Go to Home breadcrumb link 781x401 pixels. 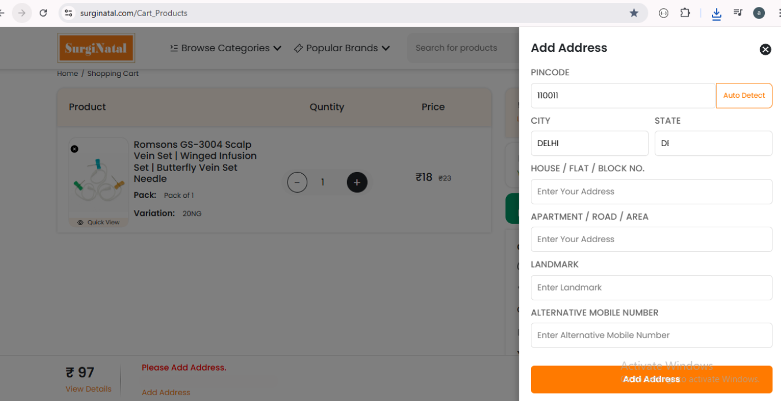pyautogui.click(x=67, y=74)
